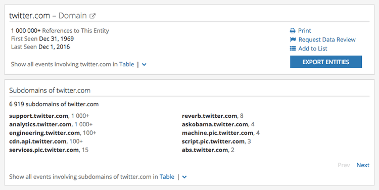379x190 pixels.
Task: Go to Next page of subdomains
Action: (363, 165)
